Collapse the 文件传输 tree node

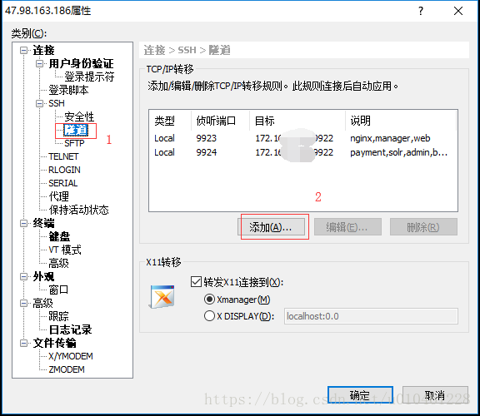[x=23, y=343]
